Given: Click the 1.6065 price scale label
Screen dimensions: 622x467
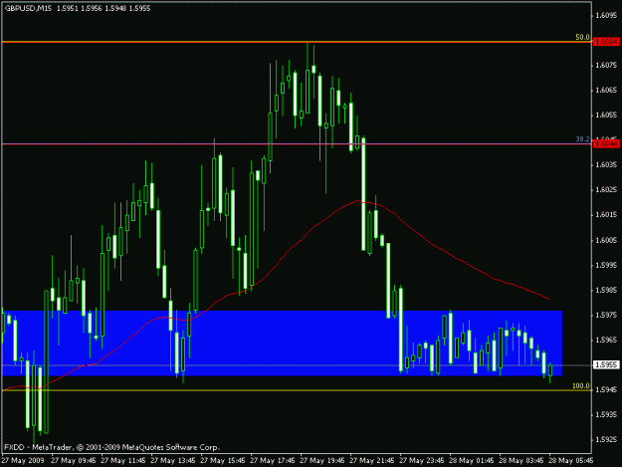Looking at the screenshot, I should tap(606, 90).
